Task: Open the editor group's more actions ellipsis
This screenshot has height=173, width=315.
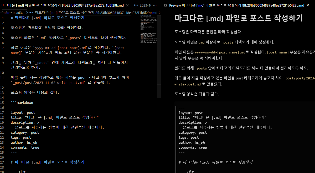Action: click(155, 6)
